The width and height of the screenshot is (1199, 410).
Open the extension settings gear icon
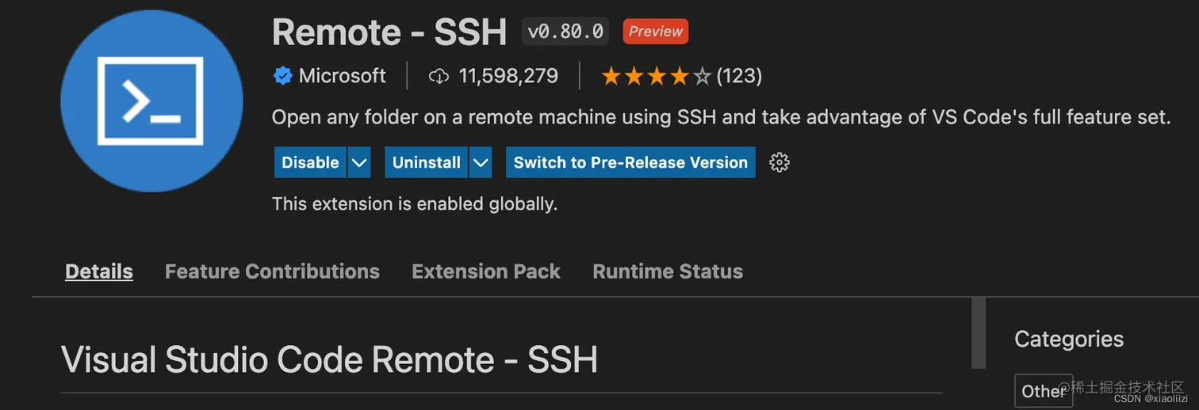pyautogui.click(x=780, y=162)
